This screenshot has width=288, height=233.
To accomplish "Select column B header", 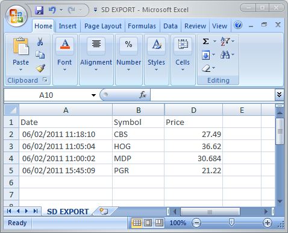I will 139,110.
